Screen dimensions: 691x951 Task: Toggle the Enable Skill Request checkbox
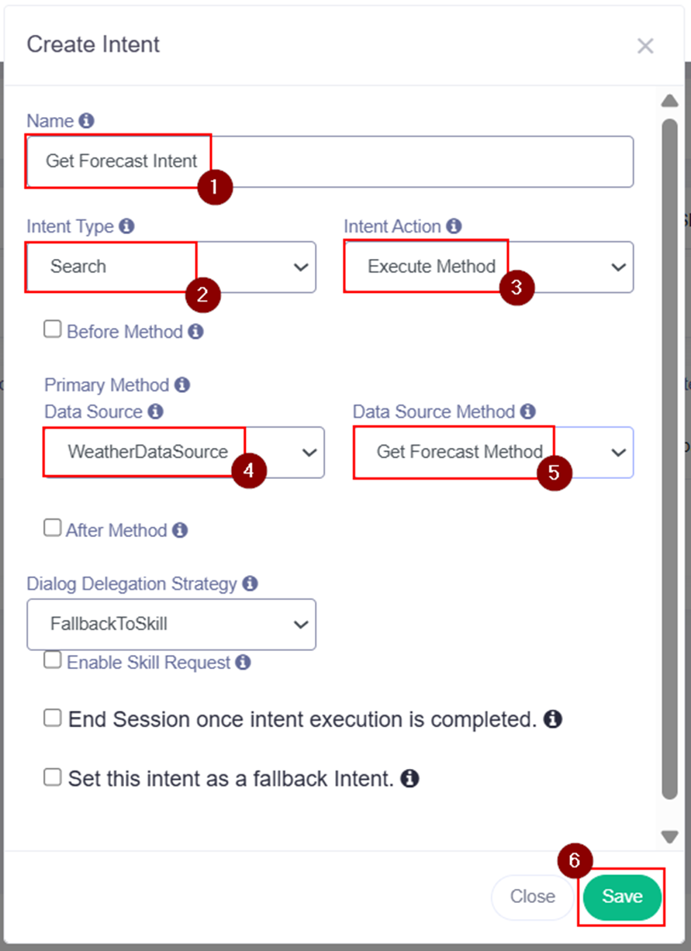[x=53, y=660]
